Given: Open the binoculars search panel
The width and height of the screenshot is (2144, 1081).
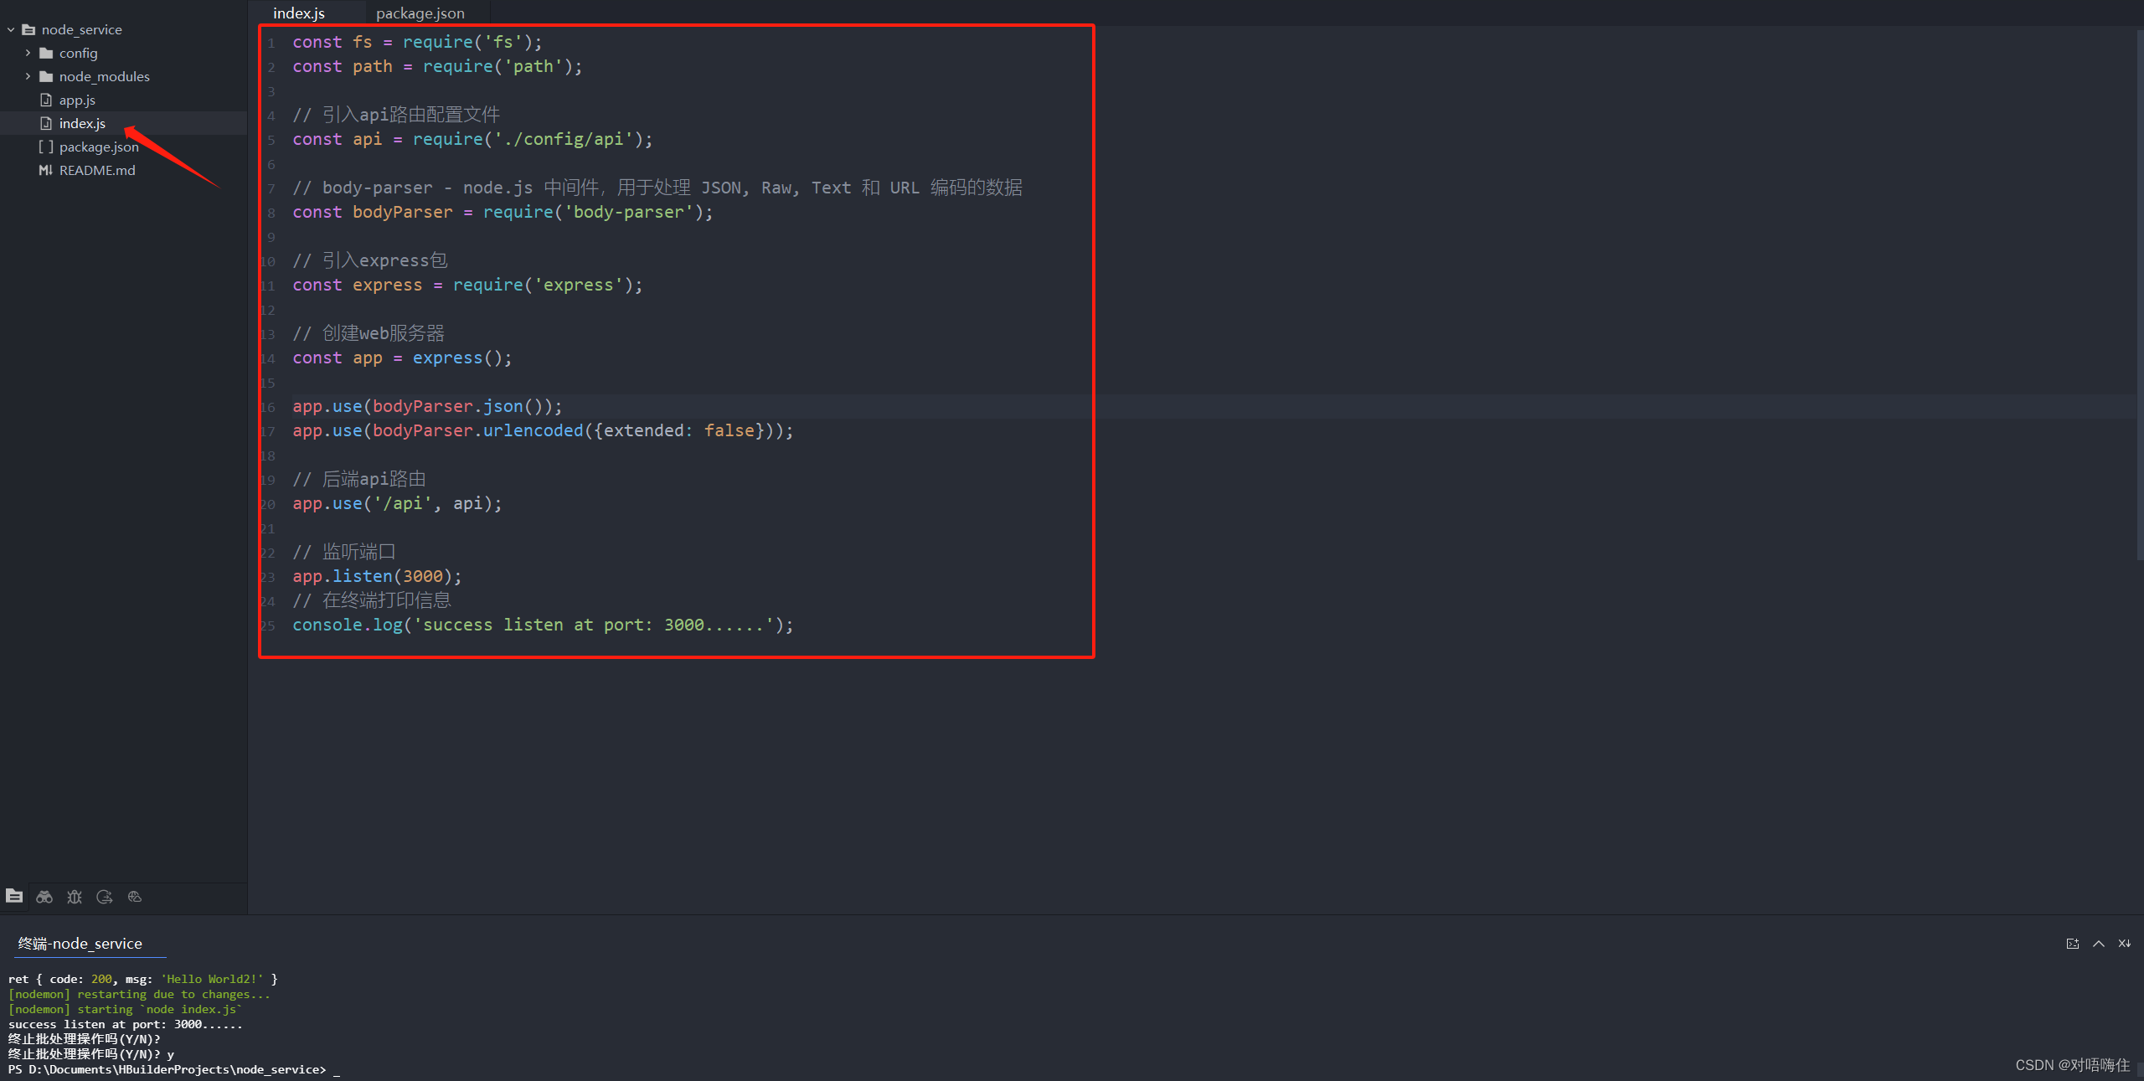Looking at the screenshot, I should coord(44,897).
